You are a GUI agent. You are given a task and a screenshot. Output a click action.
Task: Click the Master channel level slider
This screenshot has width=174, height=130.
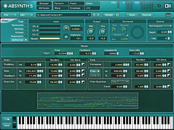50,38
